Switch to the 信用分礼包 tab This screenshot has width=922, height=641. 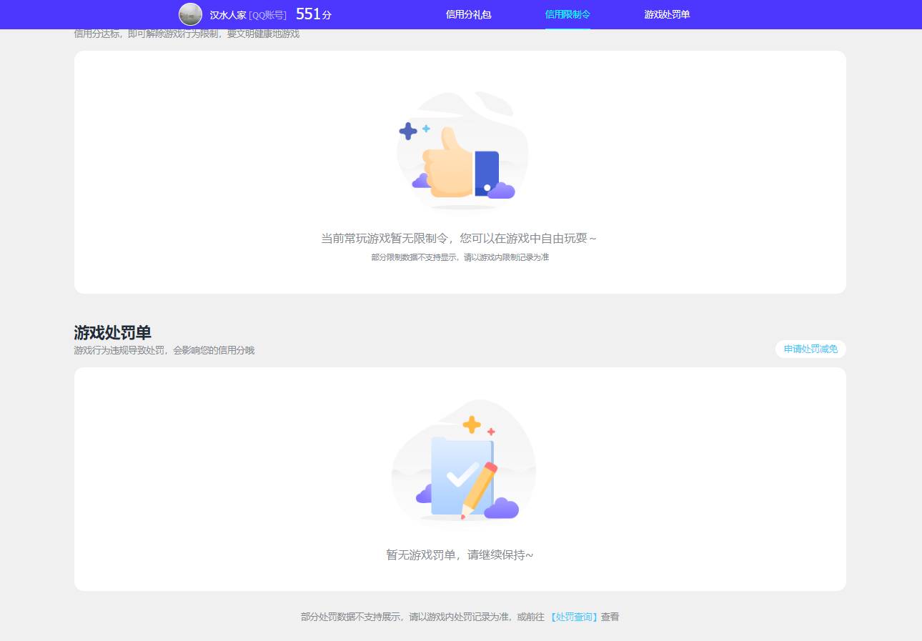[468, 14]
